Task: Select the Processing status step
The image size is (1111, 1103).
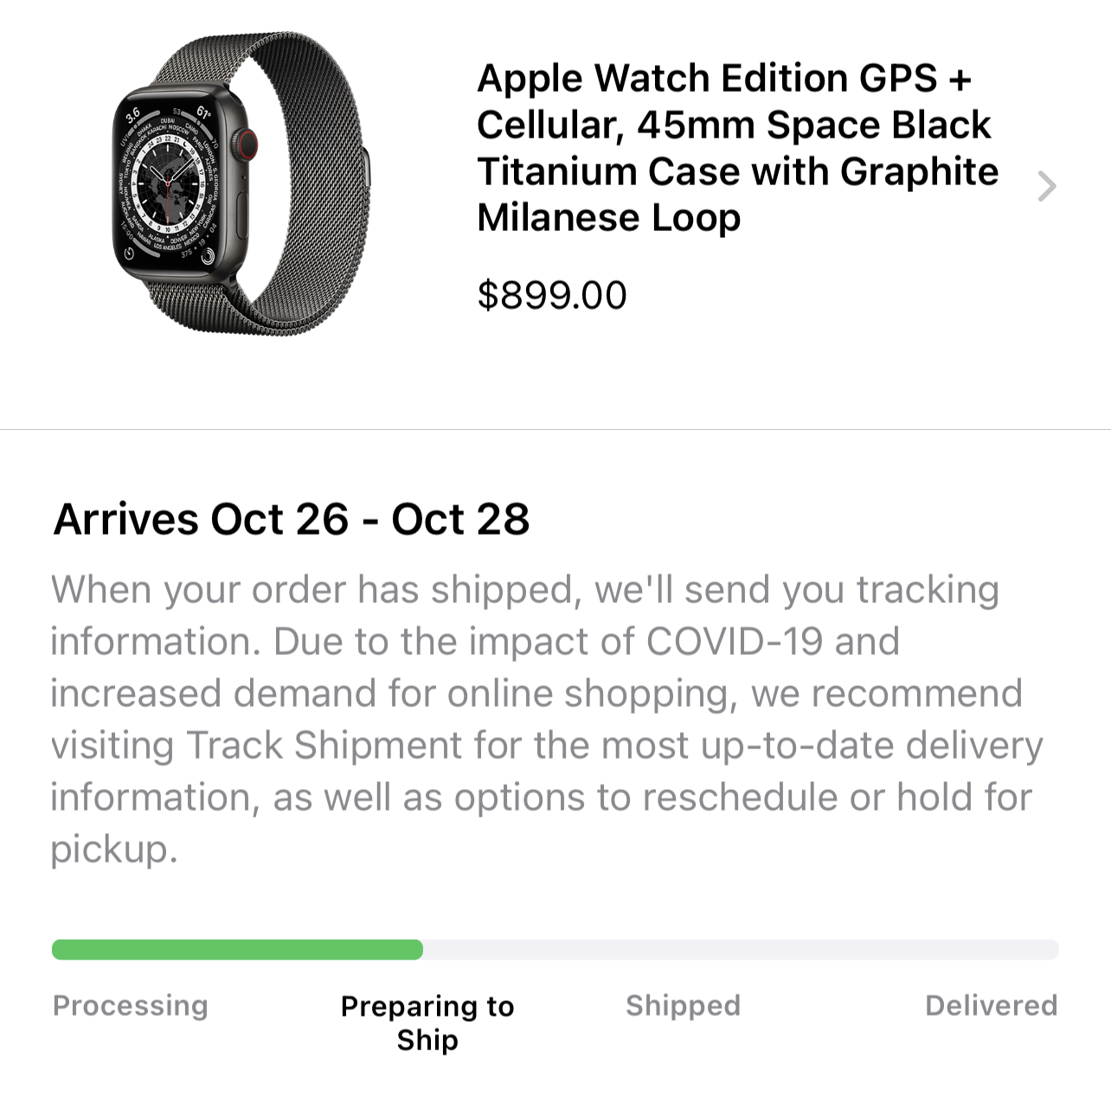Action: pos(131,1005)
